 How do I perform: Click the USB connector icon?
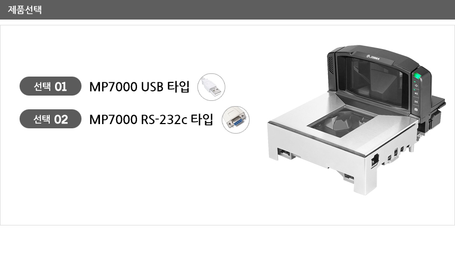tap(211, 87)
